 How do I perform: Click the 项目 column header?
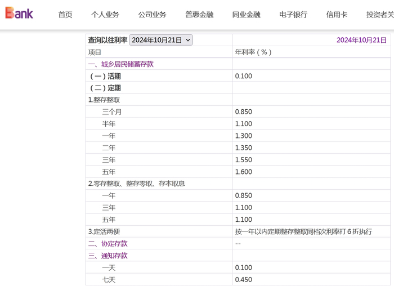pyautogui.click(x=95, y=52)
